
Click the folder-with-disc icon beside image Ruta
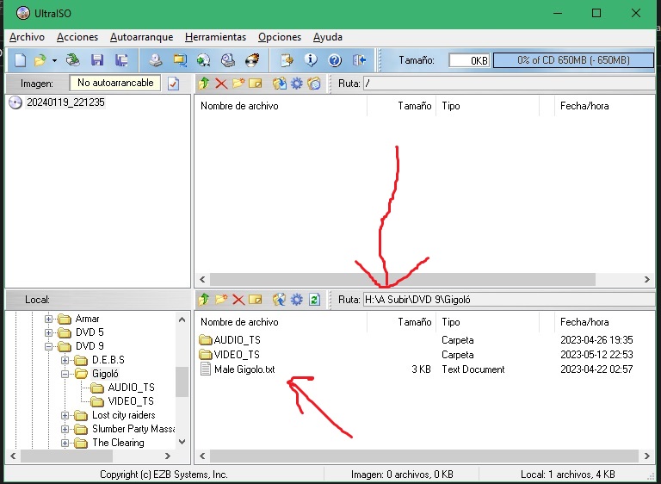(314, 84)
